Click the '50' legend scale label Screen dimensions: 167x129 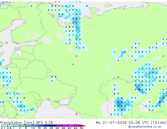[x=81, y=128]
